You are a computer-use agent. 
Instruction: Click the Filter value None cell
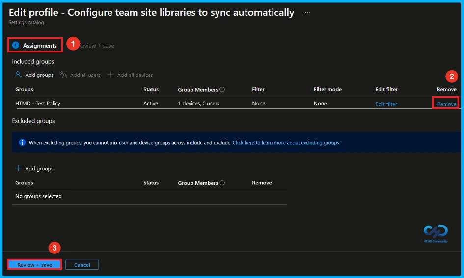(258, 103)
